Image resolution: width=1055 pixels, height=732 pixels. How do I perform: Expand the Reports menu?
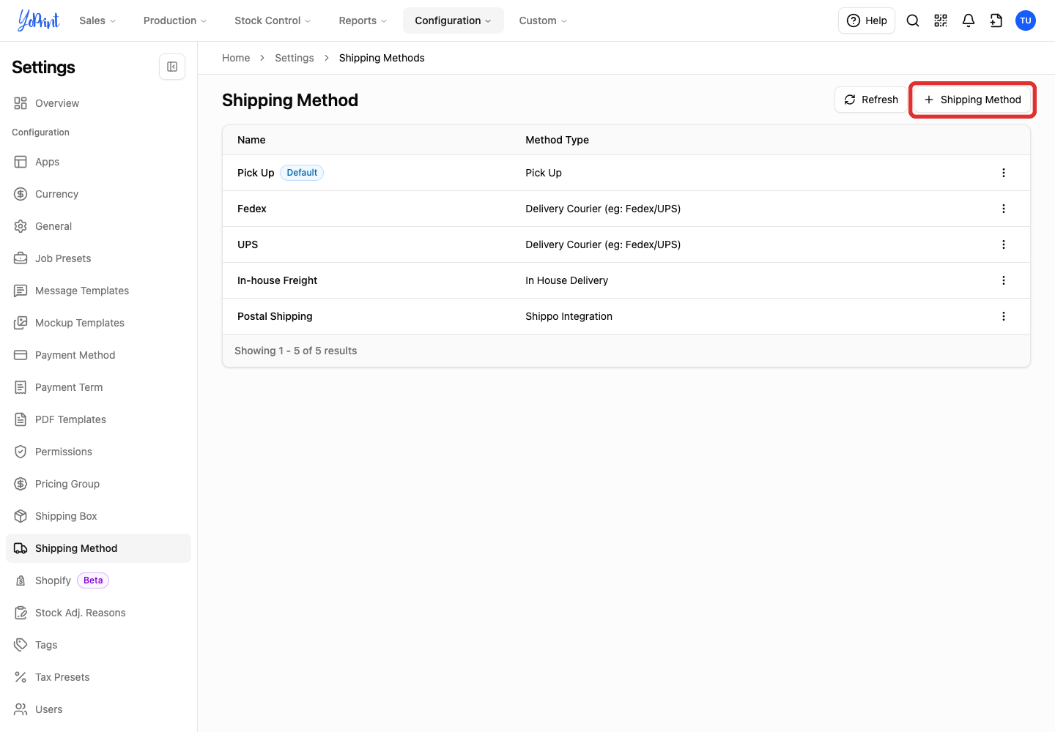pos(363,20)
